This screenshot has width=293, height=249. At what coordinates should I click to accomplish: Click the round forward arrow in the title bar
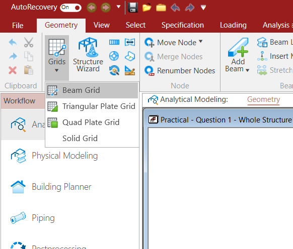click(x=106, y=8)
